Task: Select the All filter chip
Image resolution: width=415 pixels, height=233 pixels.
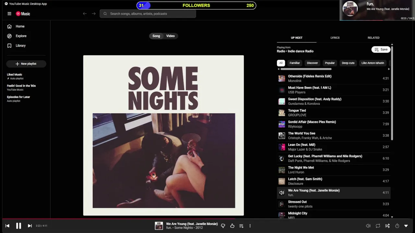Action: tap(281, 63)
